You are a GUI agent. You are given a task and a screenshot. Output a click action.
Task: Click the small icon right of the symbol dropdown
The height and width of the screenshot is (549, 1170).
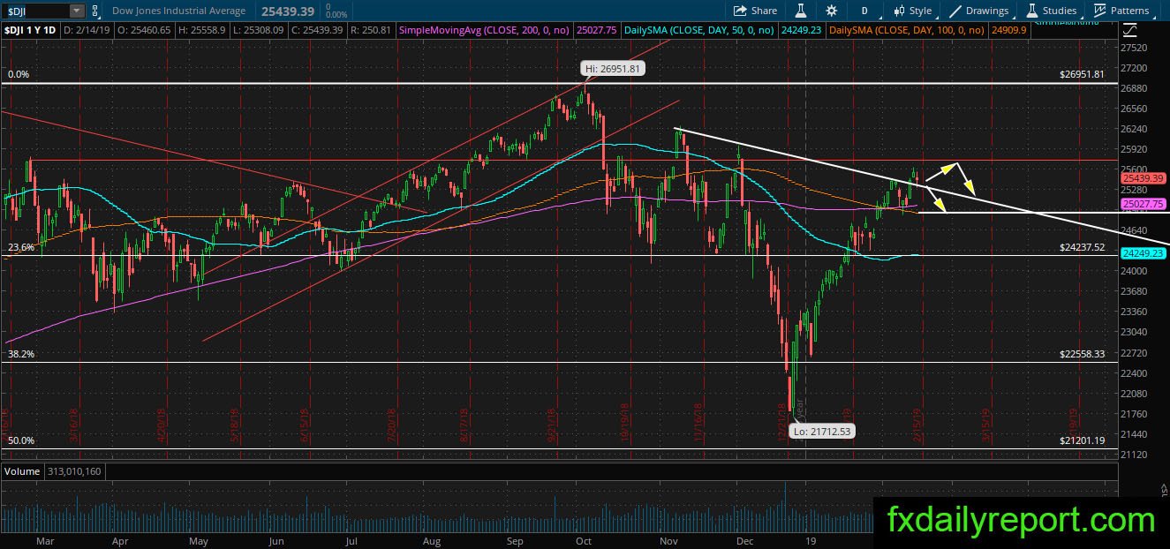(94, 11)
